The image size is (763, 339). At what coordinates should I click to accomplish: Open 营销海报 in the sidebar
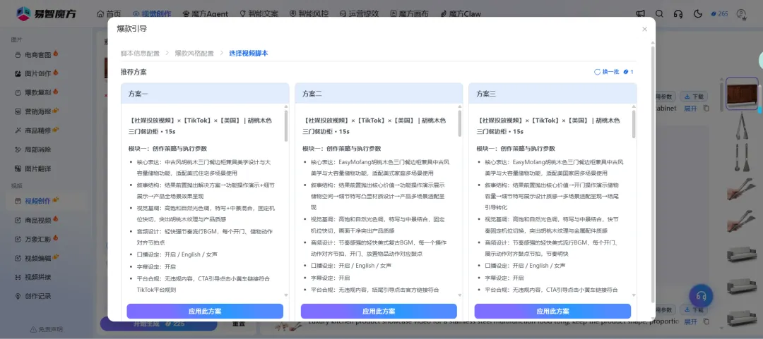click(x=37, y=111)
